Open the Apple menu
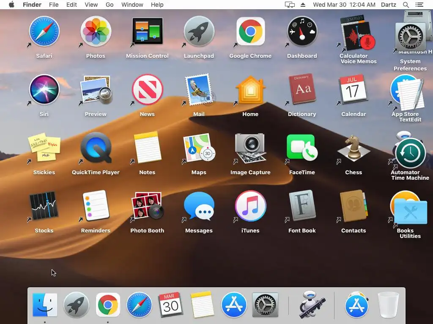This screenshot has height=324, width=433. point(11,5)
